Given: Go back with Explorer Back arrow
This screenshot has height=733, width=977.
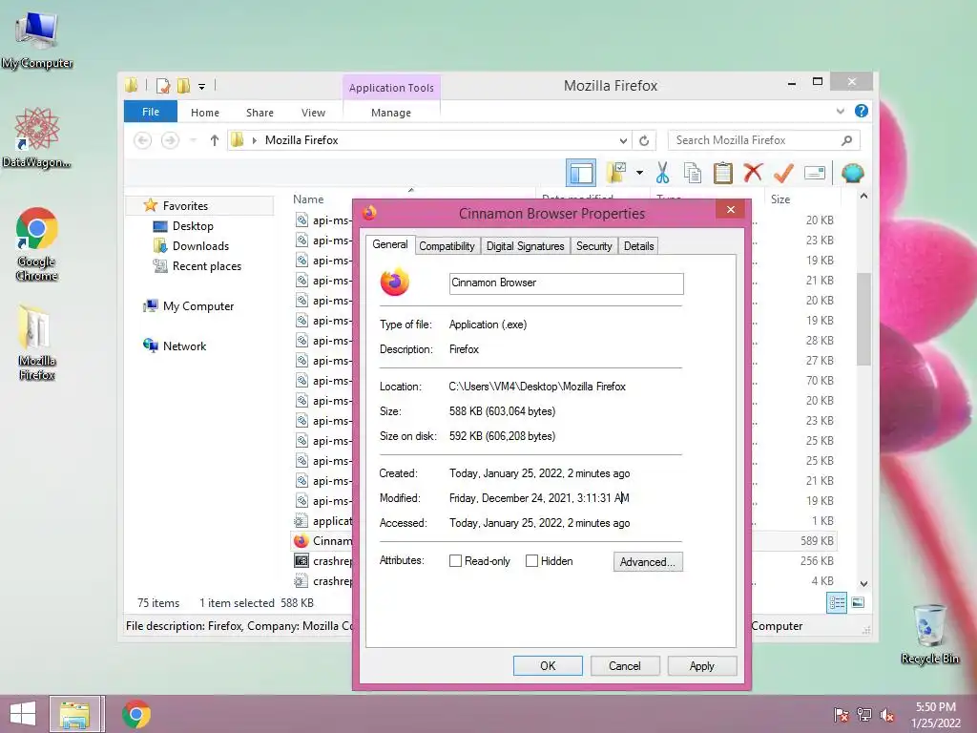Looking at the screenshot, I should point(143,140).
